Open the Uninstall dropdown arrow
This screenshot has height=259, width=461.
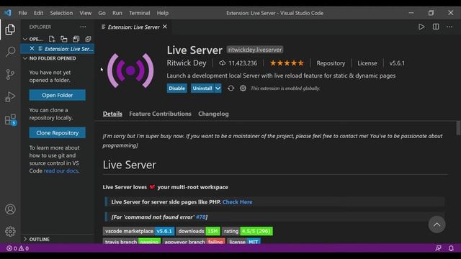pyautogui.click(x=218, y=88)
